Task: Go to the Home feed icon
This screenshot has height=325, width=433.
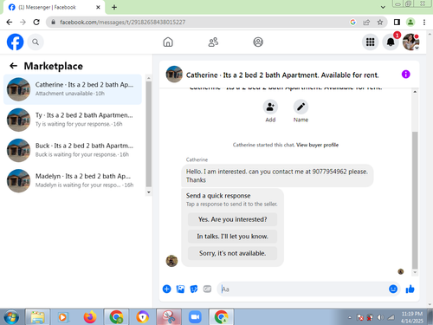Action: tap(168, 42)
